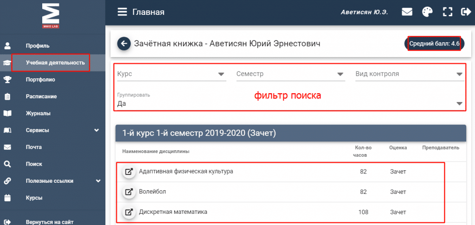Click the user name Аветисян Ю.Э.

pos(364,12)
